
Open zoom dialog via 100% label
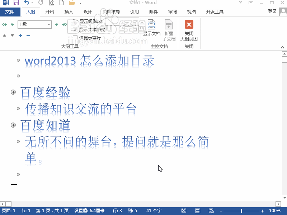pyautogui.click(x=275, y=211)
